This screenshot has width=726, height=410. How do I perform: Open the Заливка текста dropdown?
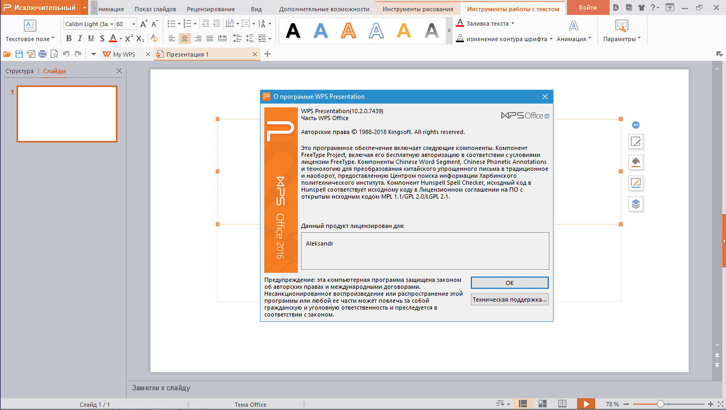[485, 23]
